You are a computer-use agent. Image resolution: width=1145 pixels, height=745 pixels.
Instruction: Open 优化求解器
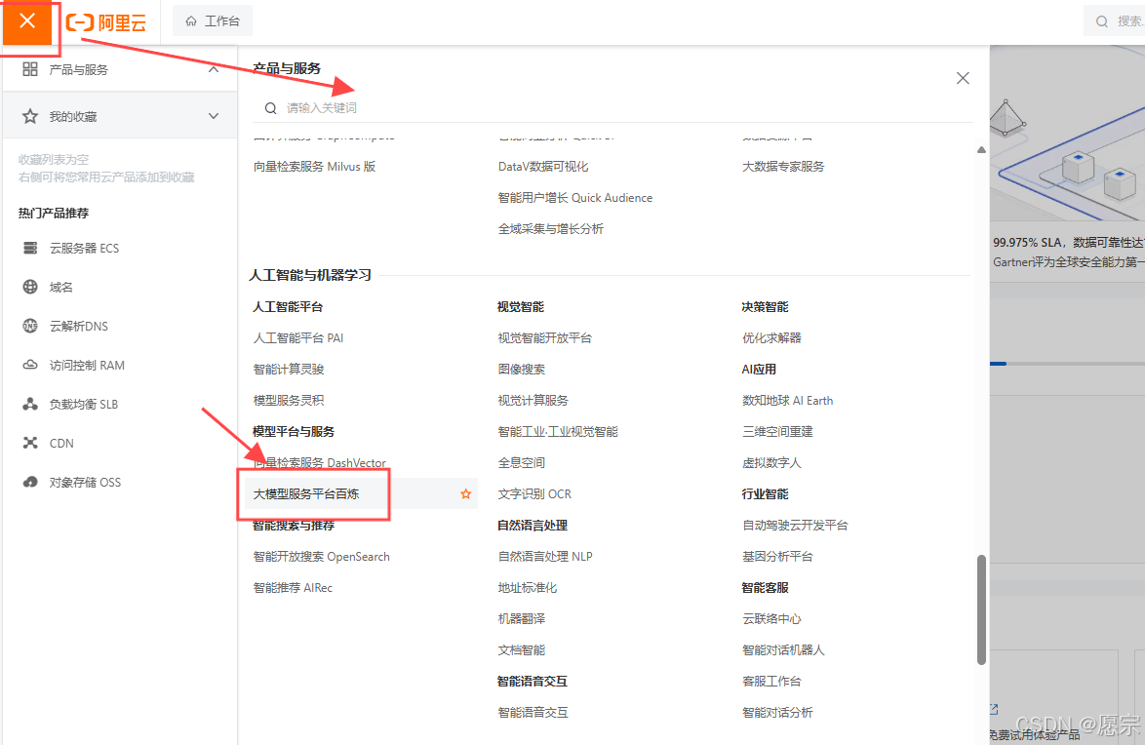(771, 338)
